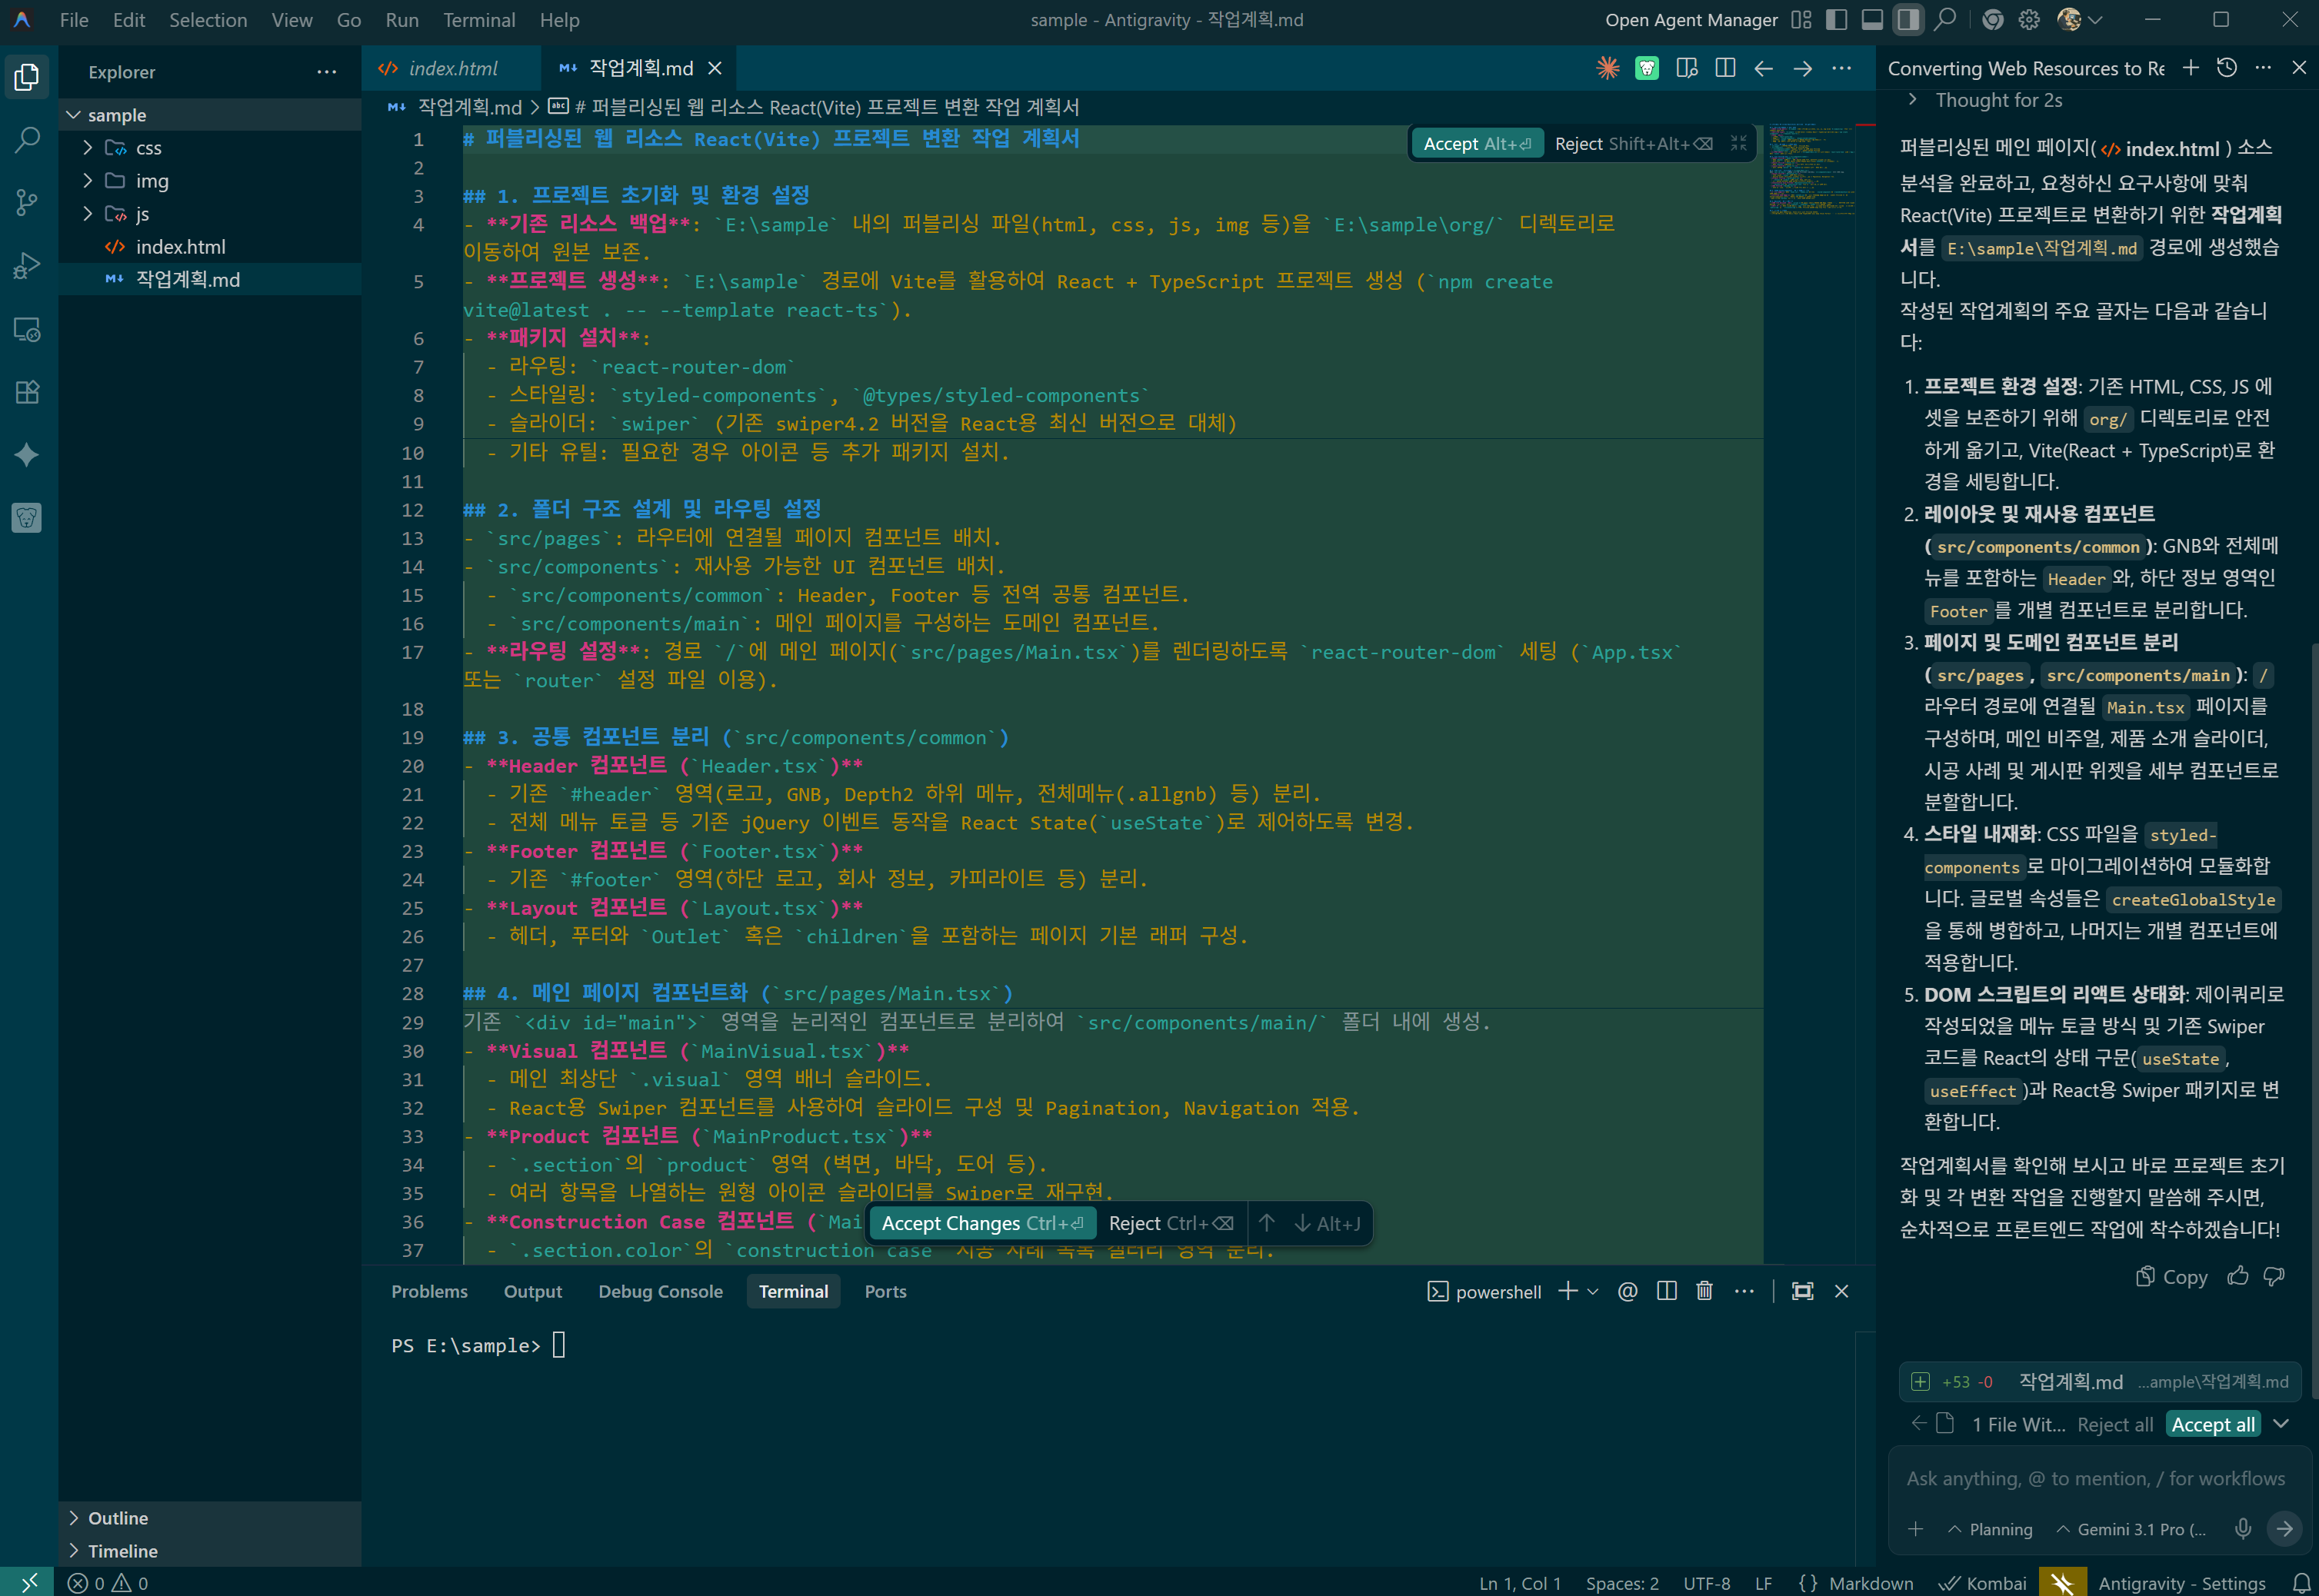Open past conversations history icon

coord(2227,68)
